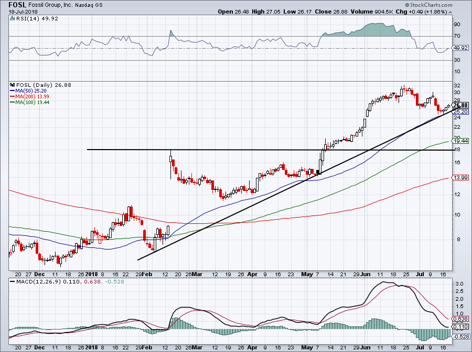The image size is (472, 352).
Task: Click the 0.110 tag on MACD axis
Action: tap(461, 326)
